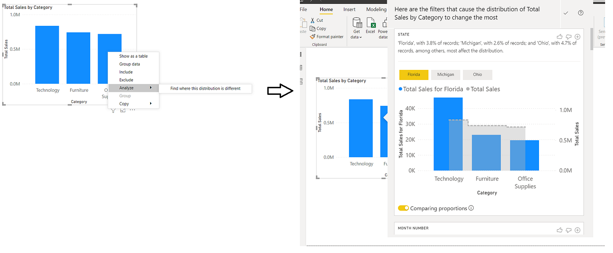
Task: Switch to the Insert ribbon tab
Action: point(349,9)
